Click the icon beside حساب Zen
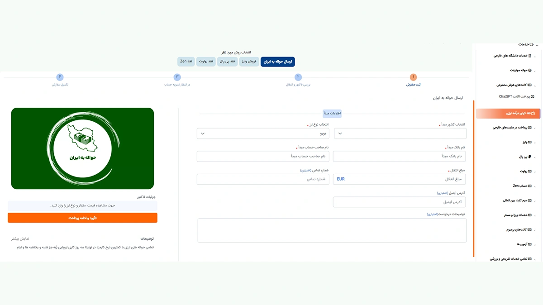Image resolution: width=543 pixels, height=305 pixels. [530, 186]
